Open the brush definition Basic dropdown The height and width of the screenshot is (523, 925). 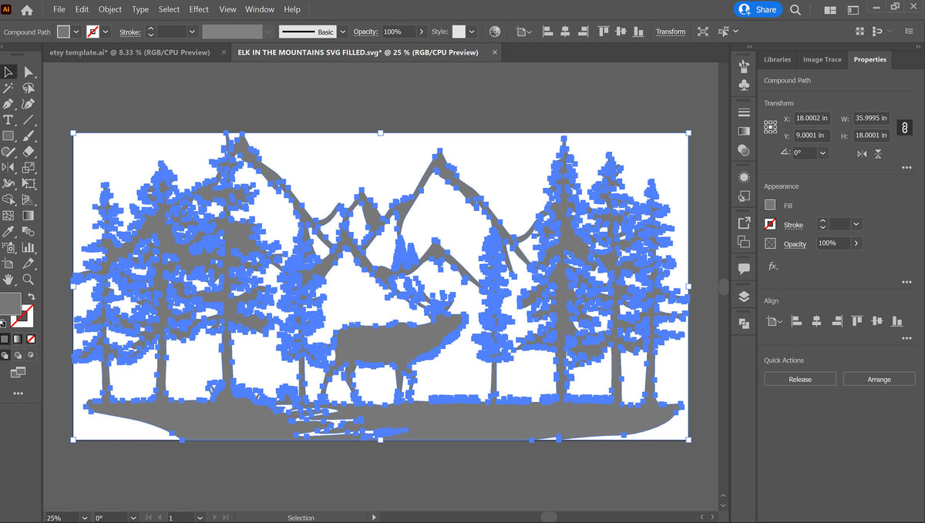[x=343, y=32]
